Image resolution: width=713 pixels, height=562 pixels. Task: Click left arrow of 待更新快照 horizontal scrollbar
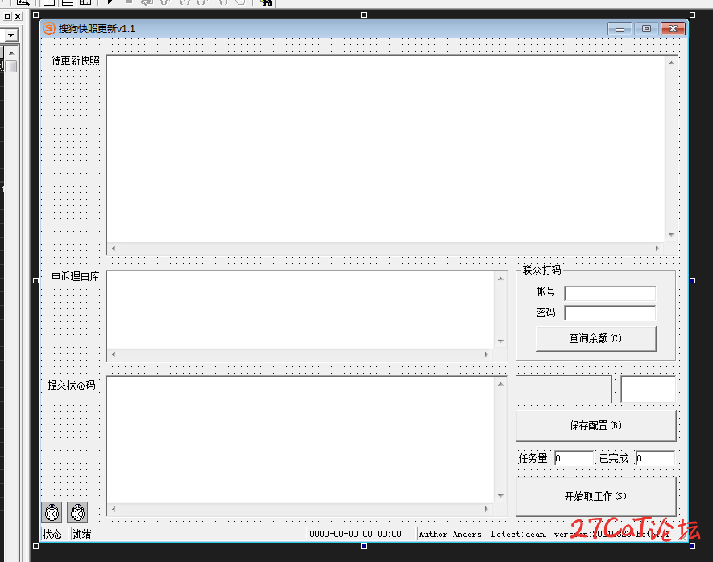point(114,248)
